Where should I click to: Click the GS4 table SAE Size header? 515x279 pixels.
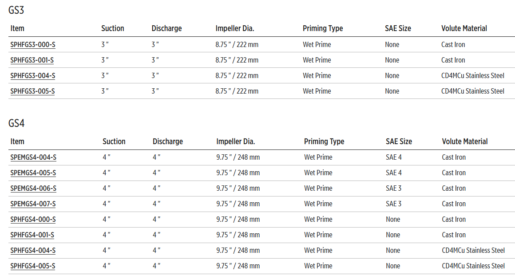point(399,141)
